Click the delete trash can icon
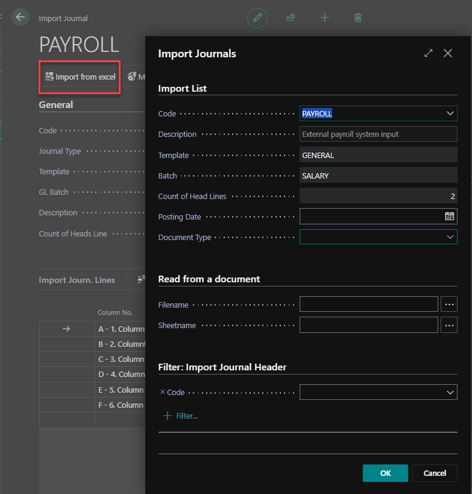Viewport: 472px width, 494px height. pos(358,17)
